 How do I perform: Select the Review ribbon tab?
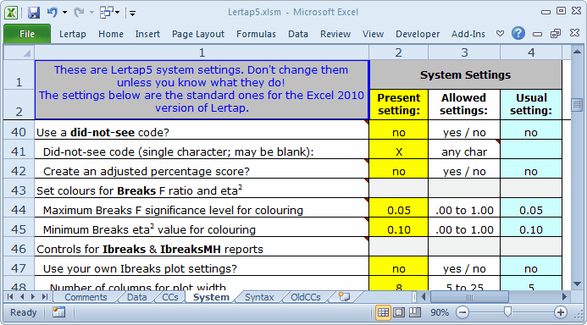(x=335, y=34)
